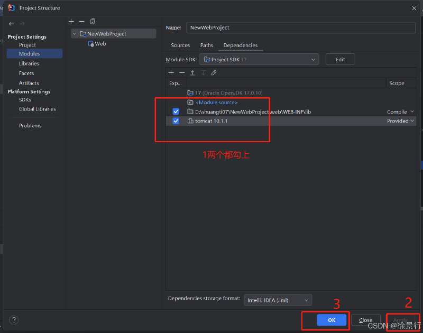423x333 pixels.
Task: Open the Module SDK dropdown
Action: (x=259, y=59)
